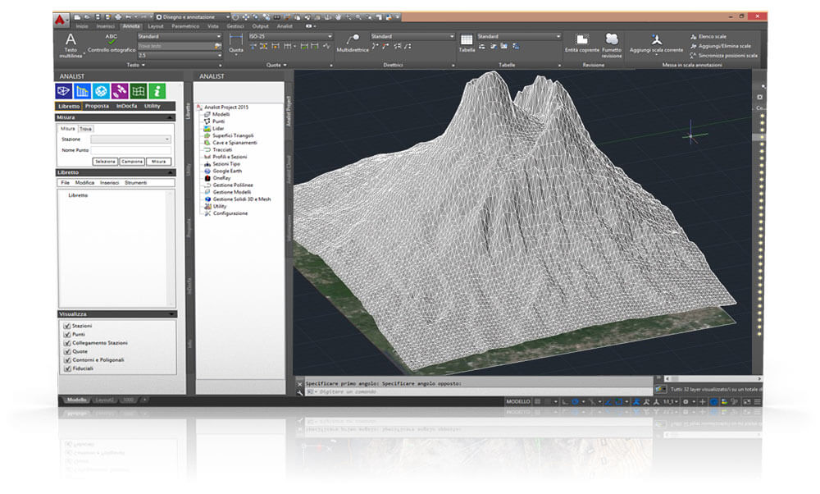Expand the Quote ribbon panel
This screenshot has width=820, height=494.
pyautogui.click(x=276, y=65)
